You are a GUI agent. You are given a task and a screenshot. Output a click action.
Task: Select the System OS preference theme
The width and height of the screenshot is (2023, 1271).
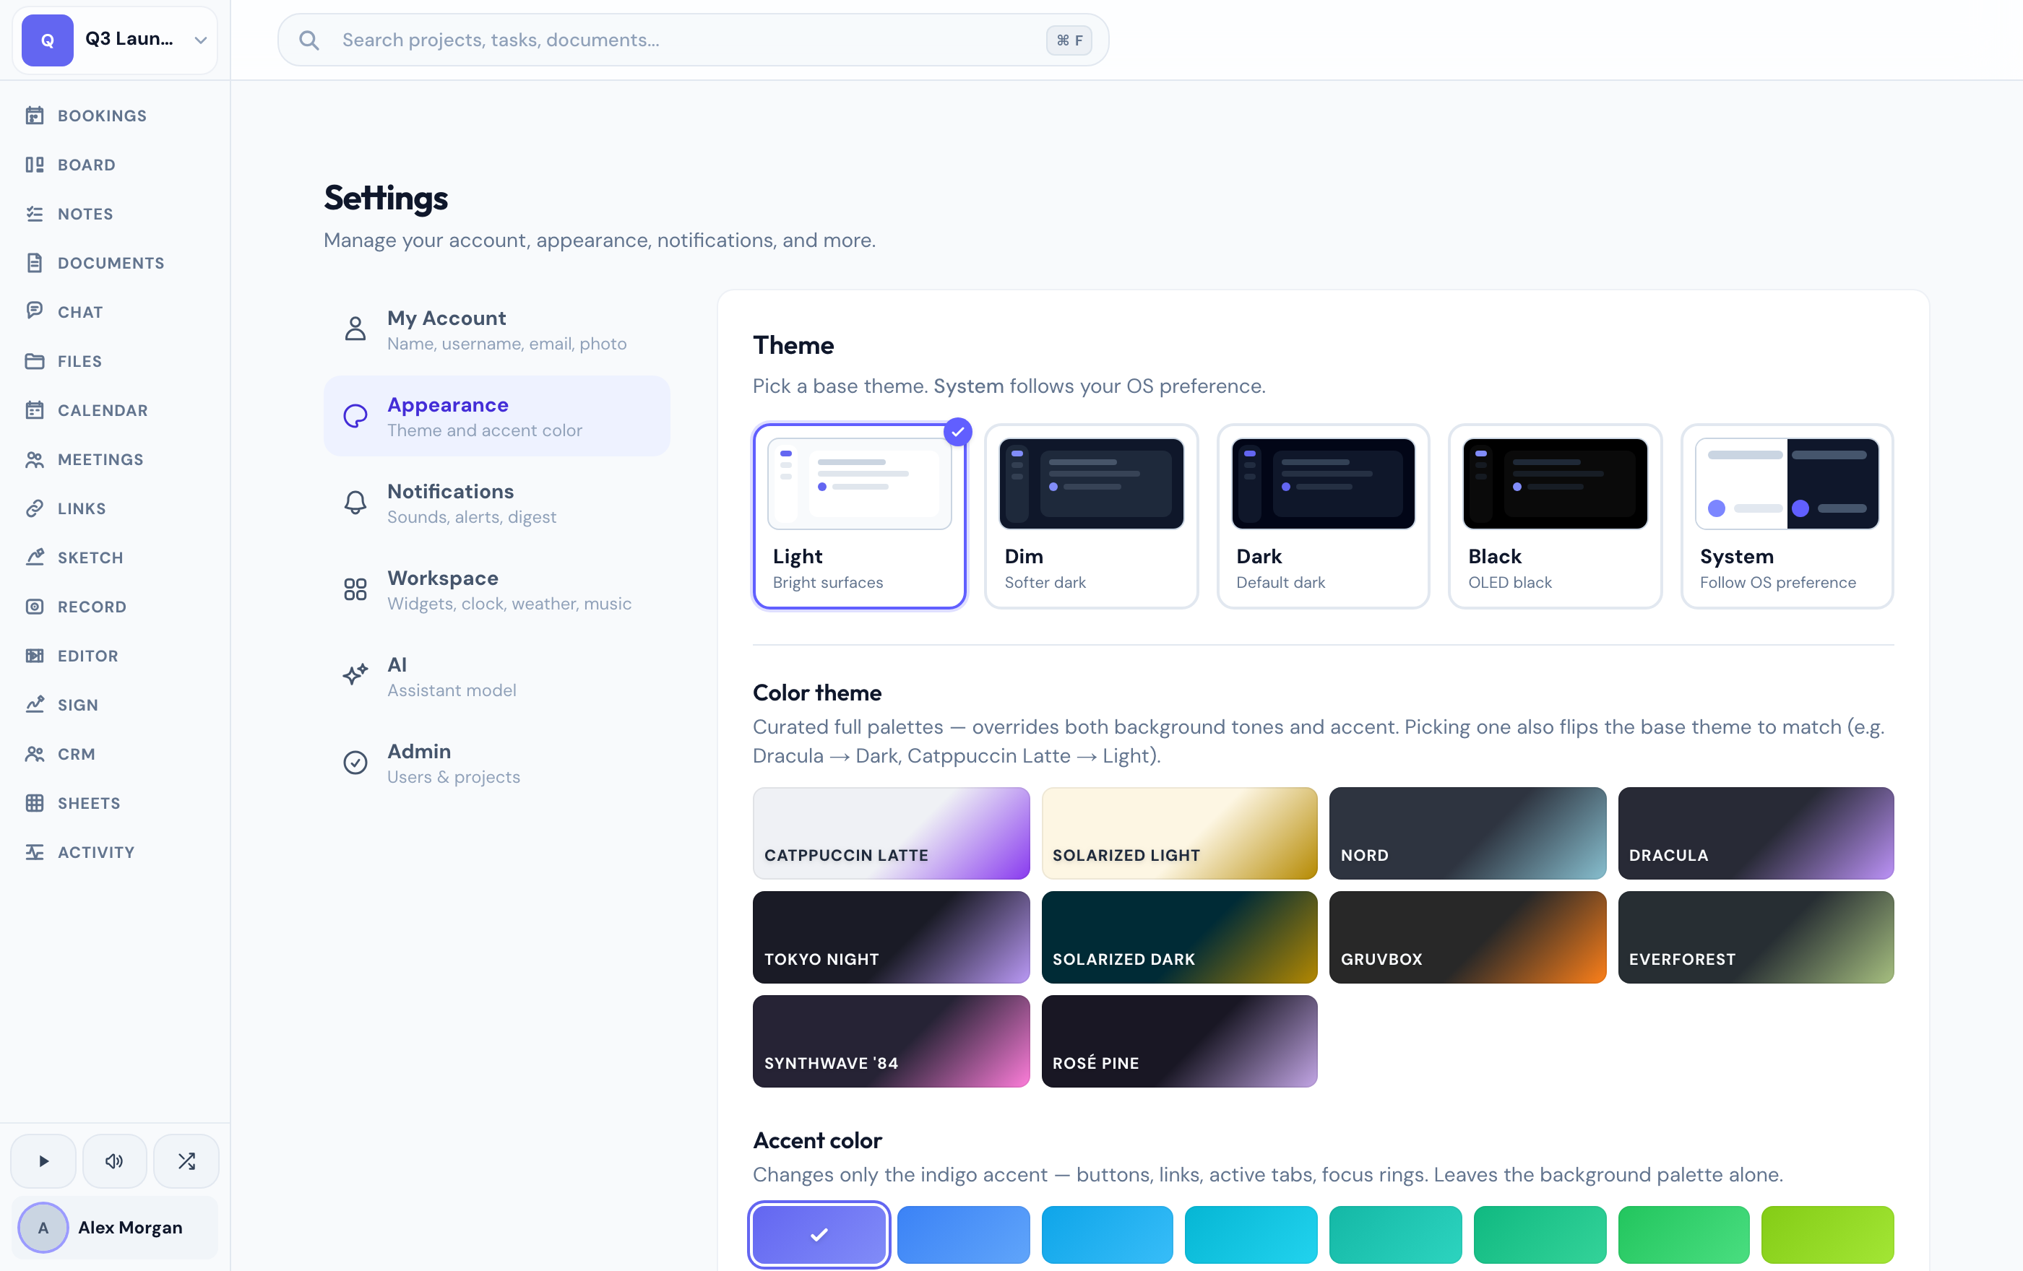pyautogui.click(x=1787, y=516)
